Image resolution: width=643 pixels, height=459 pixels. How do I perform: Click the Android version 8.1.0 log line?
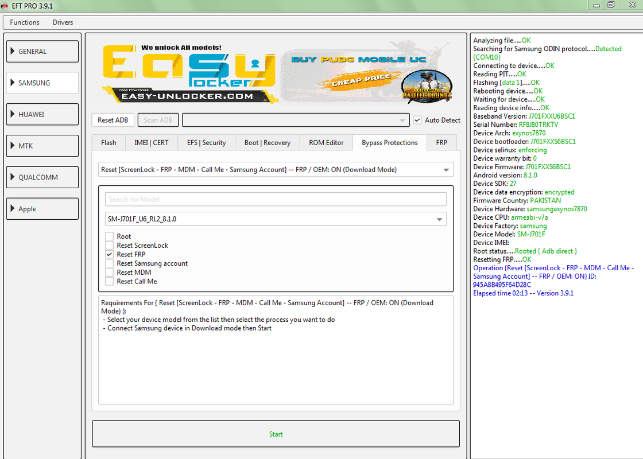point(505,175)
